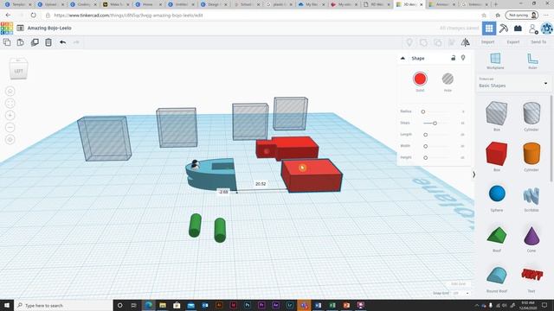554x311 pixels.
Task: Zoom in with the plus icon
Action: coord(10,115)
